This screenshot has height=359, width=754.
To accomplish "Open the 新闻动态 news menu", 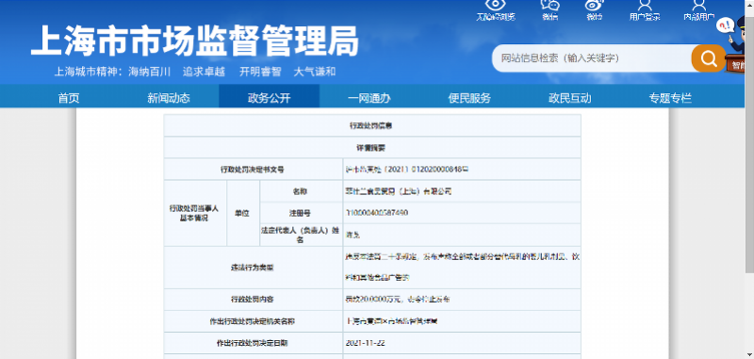I will point(169,98).
